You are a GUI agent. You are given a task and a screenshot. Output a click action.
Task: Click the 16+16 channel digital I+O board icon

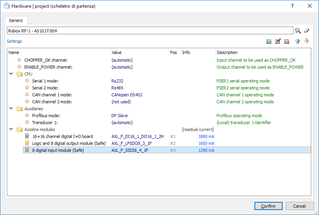[x=27, y=136]
